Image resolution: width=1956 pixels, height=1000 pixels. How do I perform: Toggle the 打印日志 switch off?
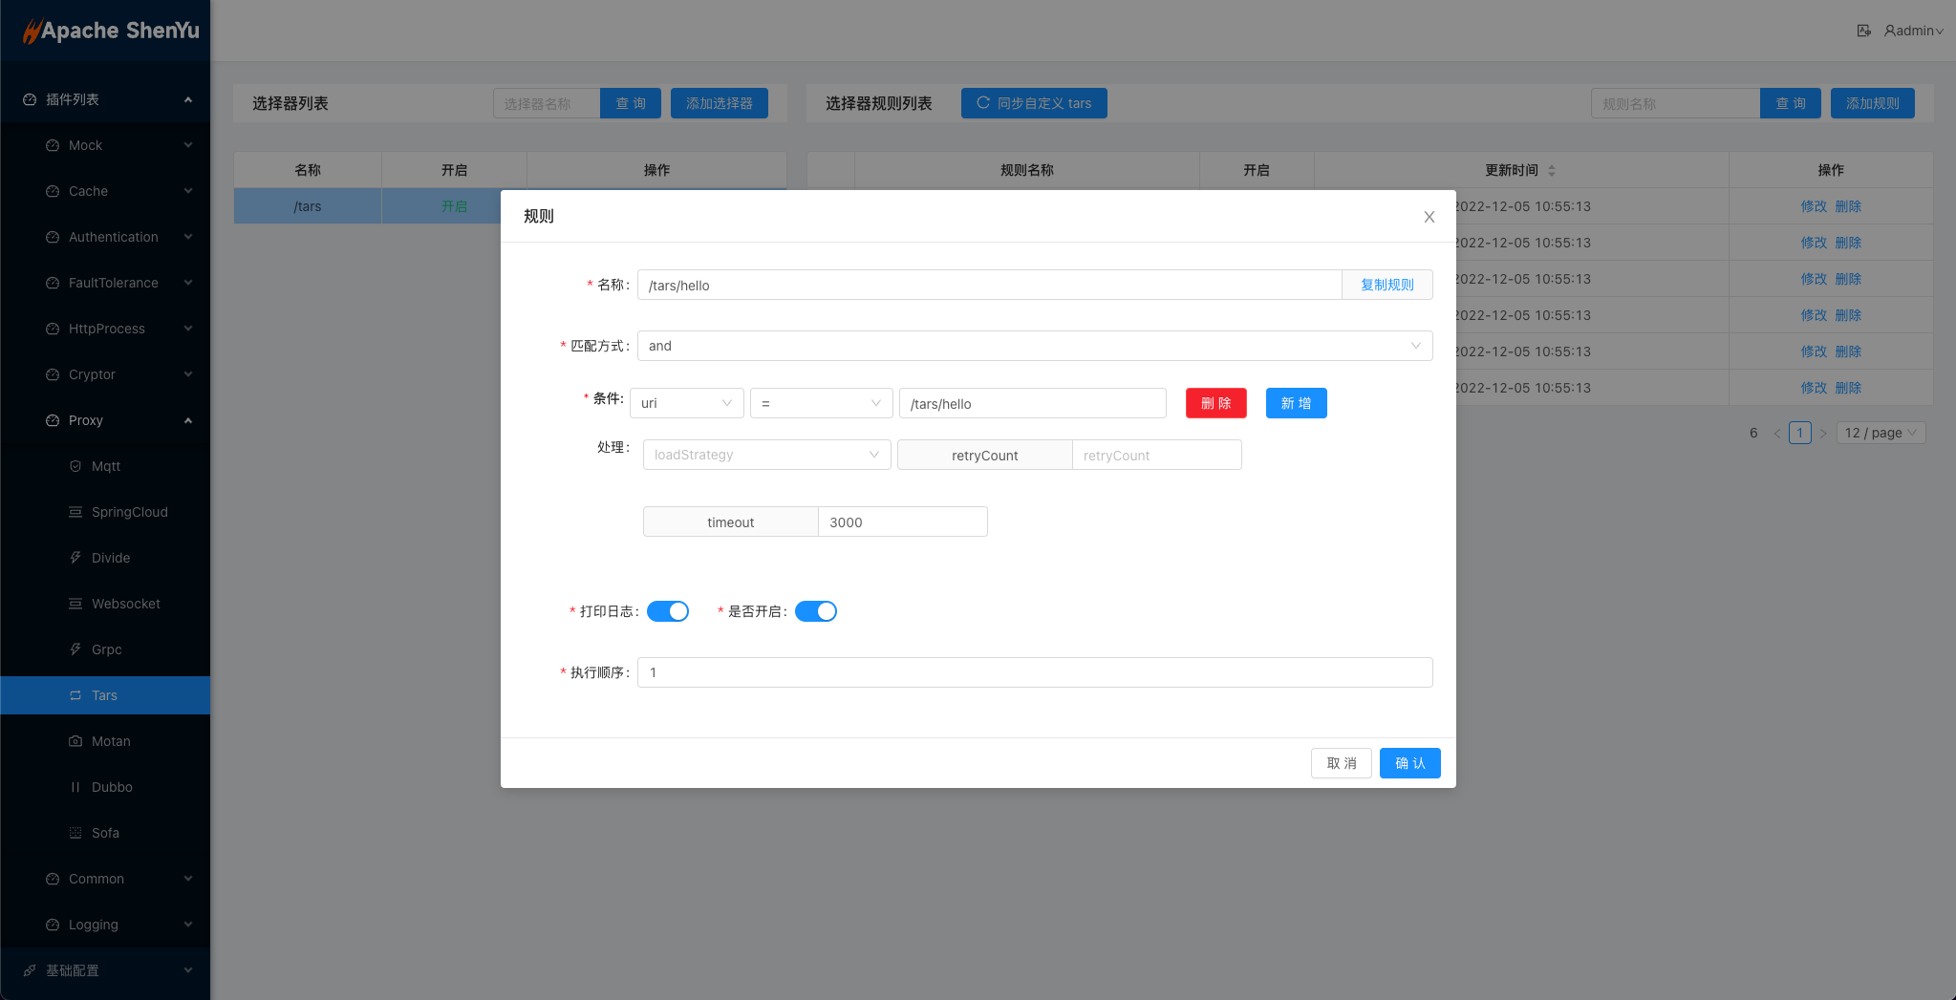tap(667, 611)
